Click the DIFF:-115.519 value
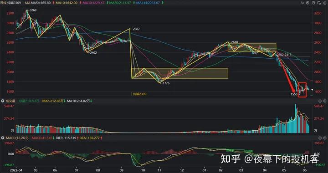The width and height of the screenshot is (328, 173). point(66,138)
